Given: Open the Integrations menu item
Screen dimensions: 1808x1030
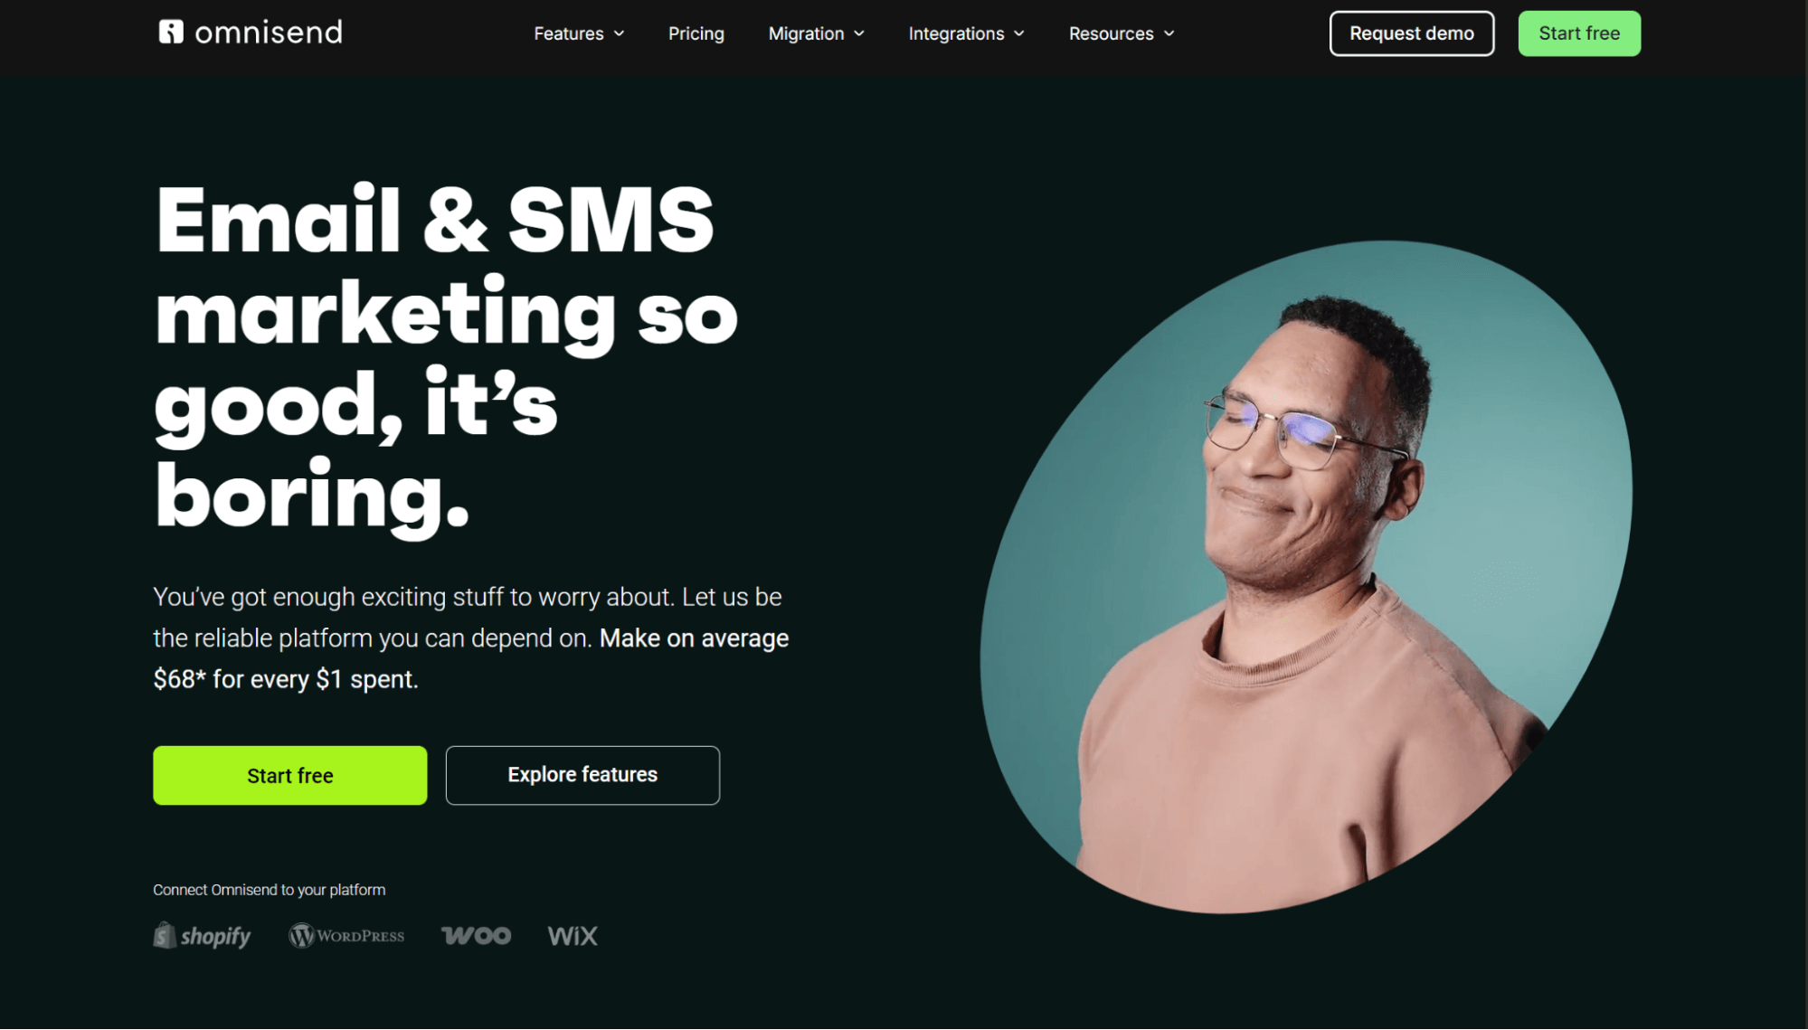Looking at the screenshot, I should pyautogui.click(x=956, y=33).
